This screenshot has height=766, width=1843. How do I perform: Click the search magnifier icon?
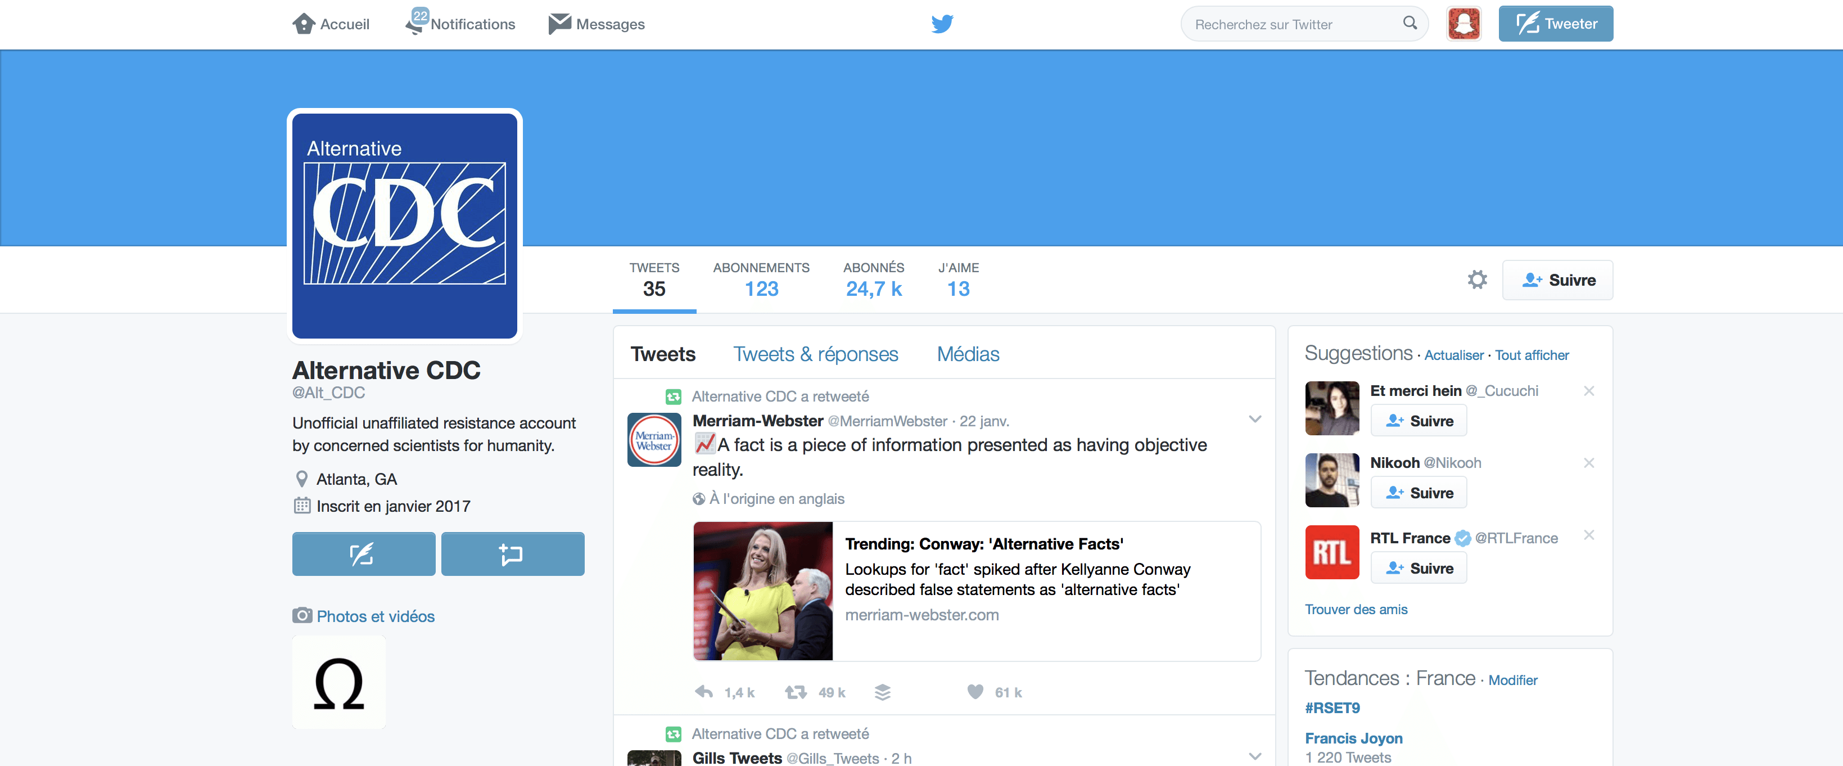[x=1410, y=23]
